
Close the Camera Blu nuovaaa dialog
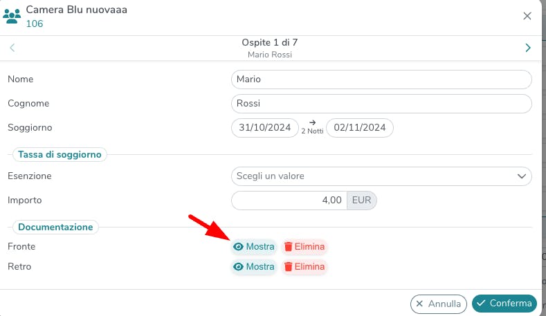527,16
